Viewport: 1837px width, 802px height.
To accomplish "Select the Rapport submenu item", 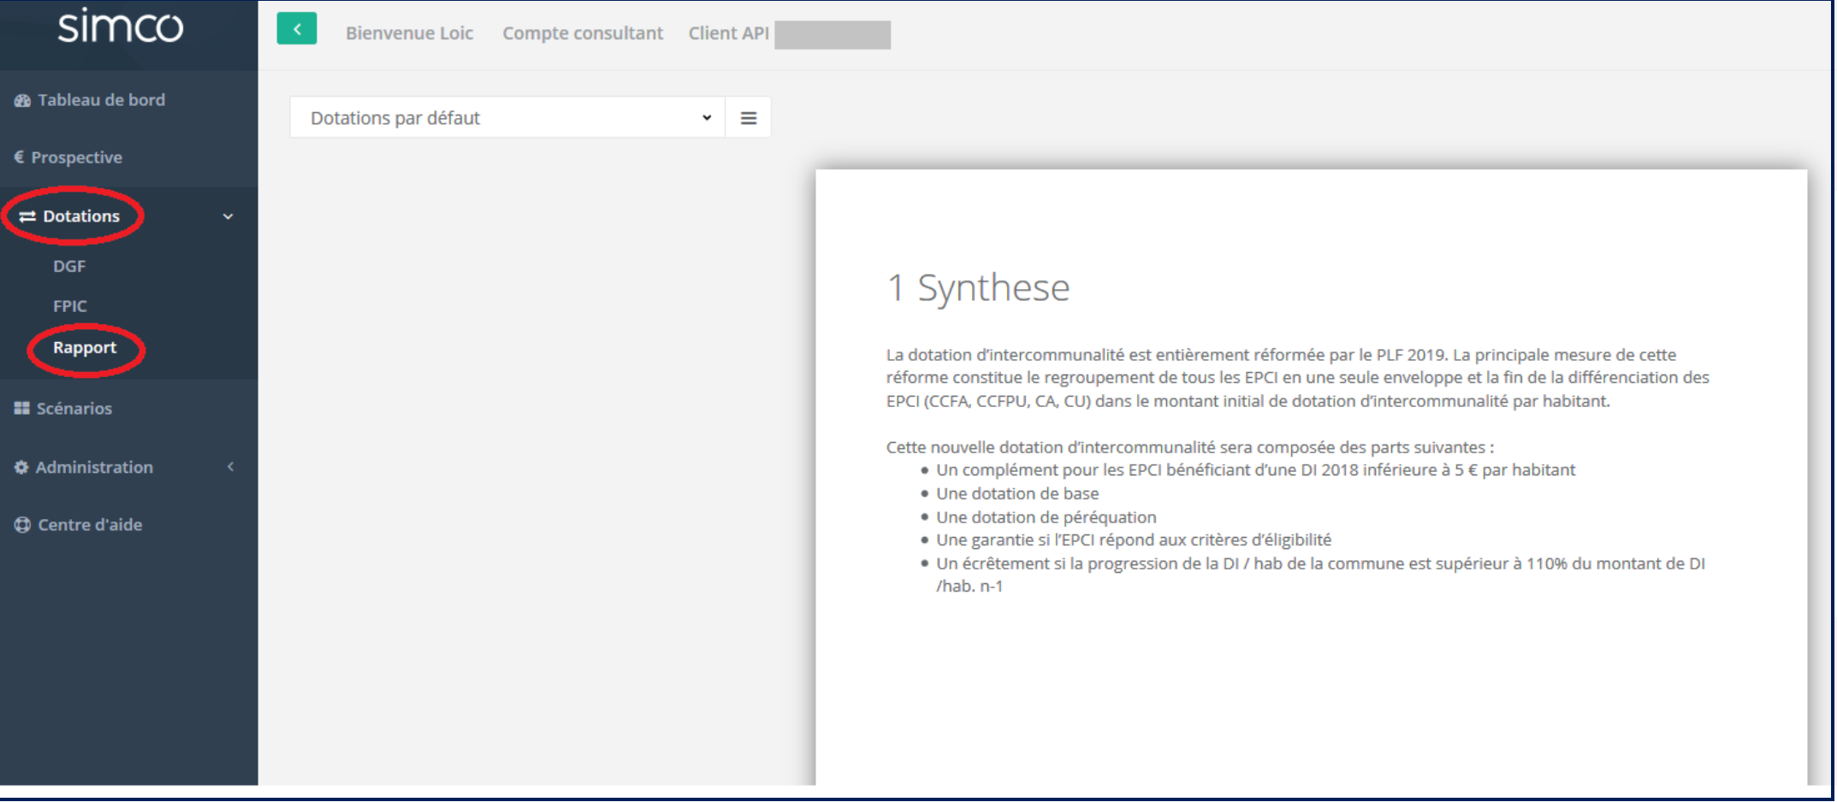I will point(85,348).
